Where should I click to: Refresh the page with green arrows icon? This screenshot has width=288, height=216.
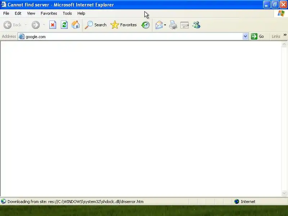tap(64, 25)
